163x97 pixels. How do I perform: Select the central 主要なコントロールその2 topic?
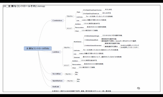pyautogui.click(x=38, y=48)
